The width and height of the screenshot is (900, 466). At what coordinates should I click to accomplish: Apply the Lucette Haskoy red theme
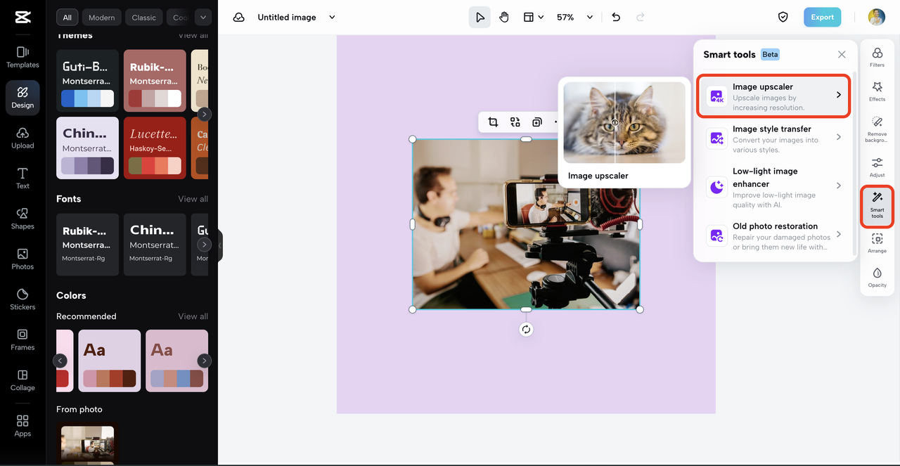point(155,148)
